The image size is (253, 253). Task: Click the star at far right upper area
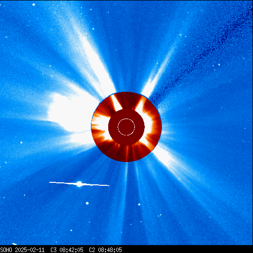[219, 65]
